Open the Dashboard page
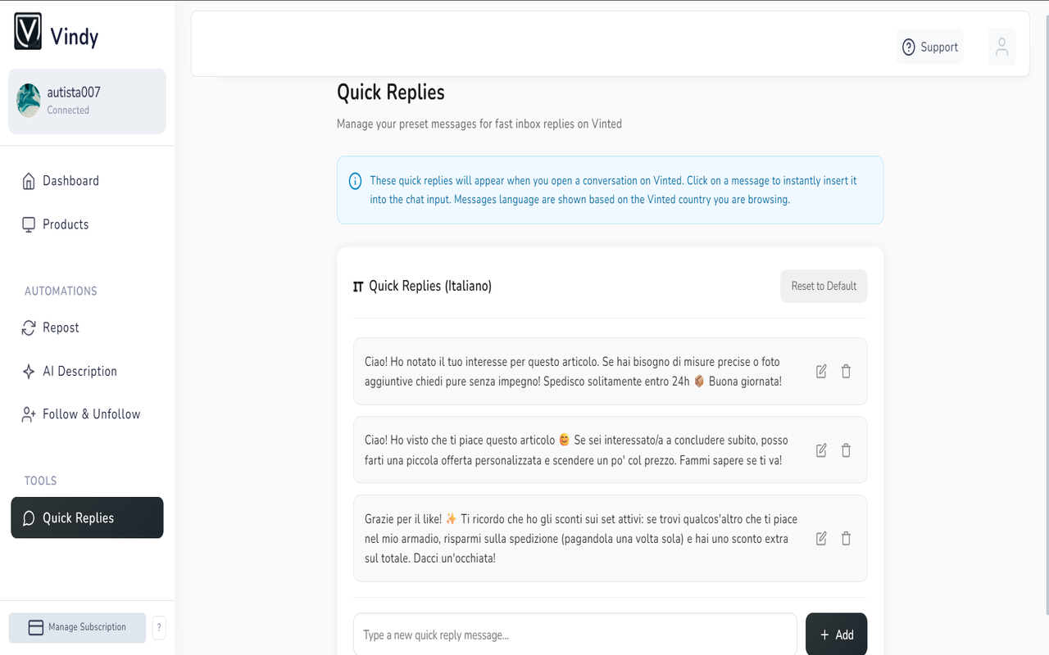The image size is (1049, 655). (70, 181)
